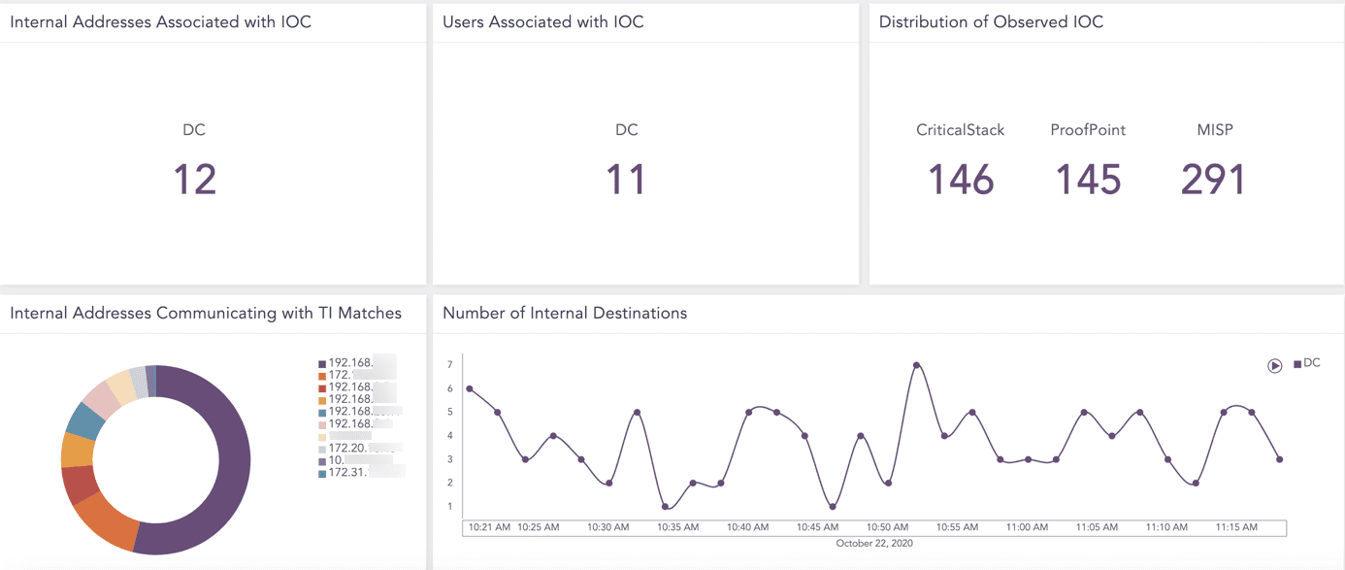Click the gray 172.20 legend square
Image resolution: width=1345 pixels, height=570 pixels.
[322, 449]
